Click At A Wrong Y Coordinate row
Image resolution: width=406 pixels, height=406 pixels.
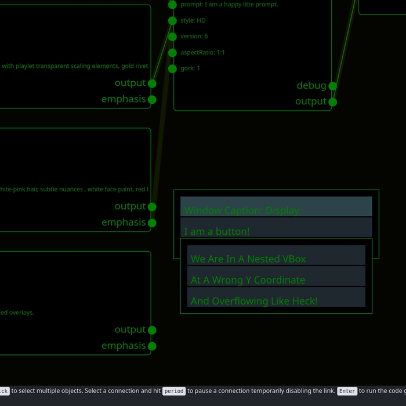pos(276,276)
